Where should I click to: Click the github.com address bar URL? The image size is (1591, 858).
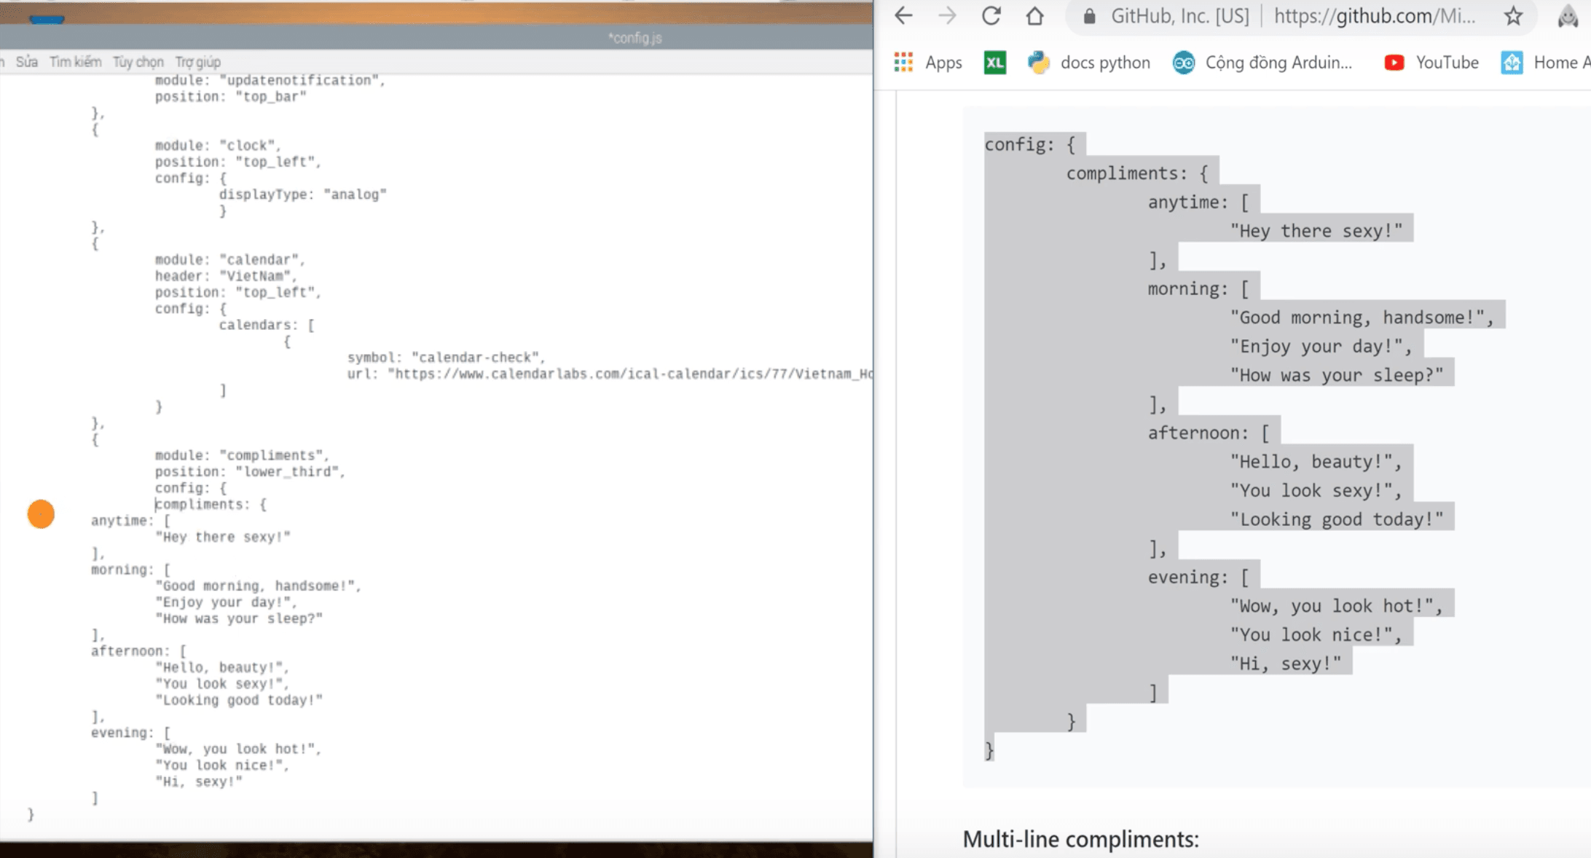coord(1374,16)
